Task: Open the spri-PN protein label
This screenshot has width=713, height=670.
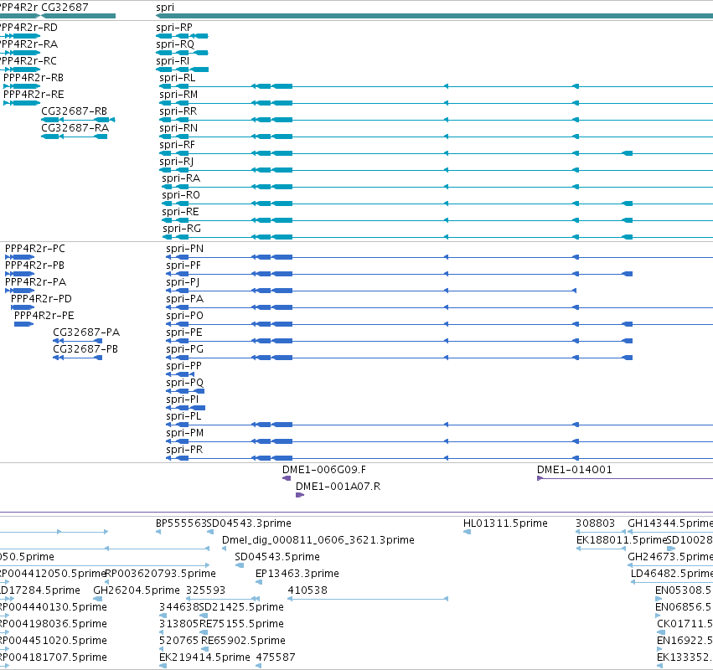Action: coord(184,249)
